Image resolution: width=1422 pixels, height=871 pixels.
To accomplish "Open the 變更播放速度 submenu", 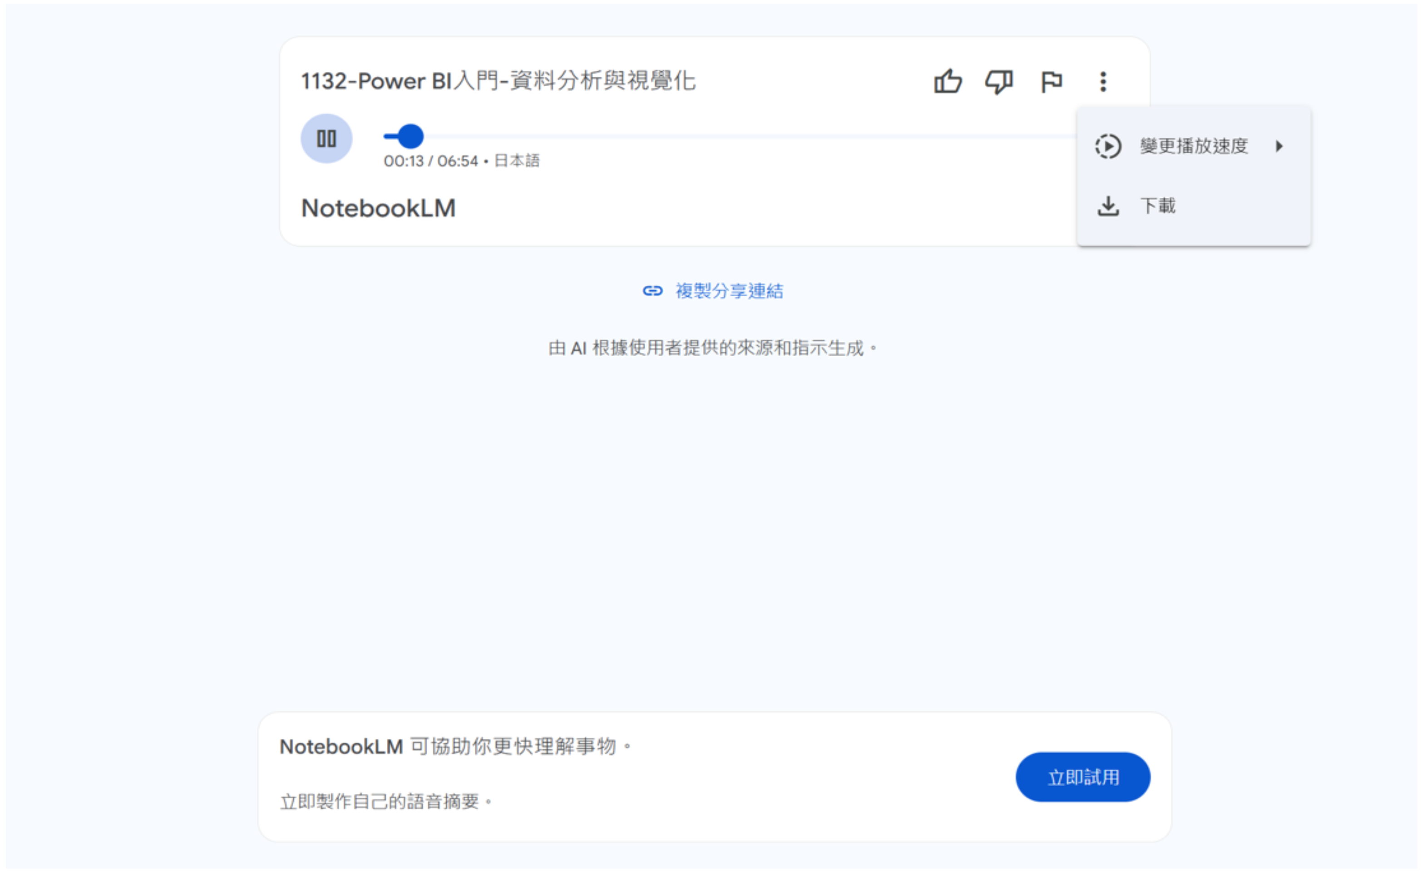I will click(x=1194, y=146).
